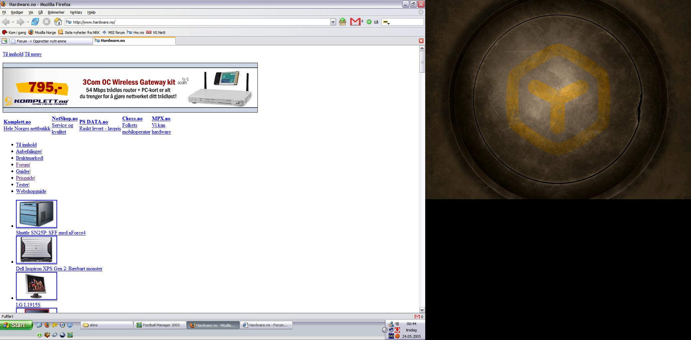Open the Chess.no sponsor link

tap(132, 119)
